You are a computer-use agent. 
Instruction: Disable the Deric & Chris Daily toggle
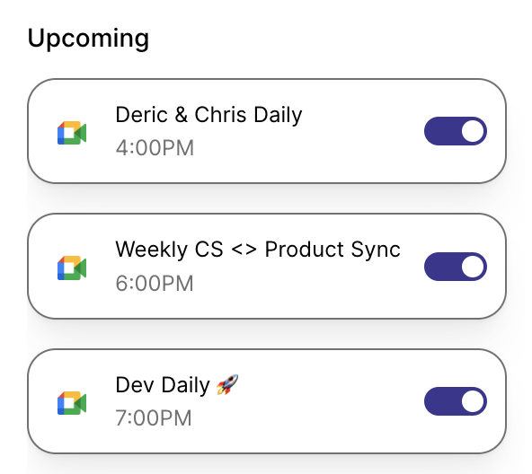click(x=456, y=131)
